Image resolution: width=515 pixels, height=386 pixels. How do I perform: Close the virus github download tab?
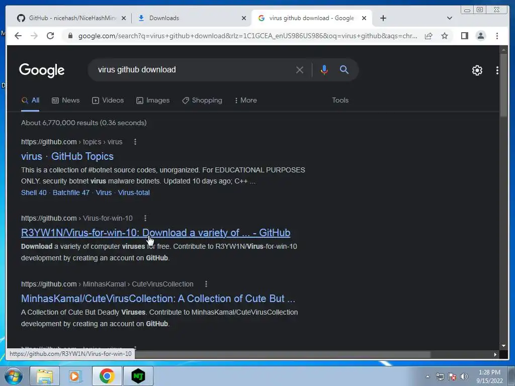(364, 18)
